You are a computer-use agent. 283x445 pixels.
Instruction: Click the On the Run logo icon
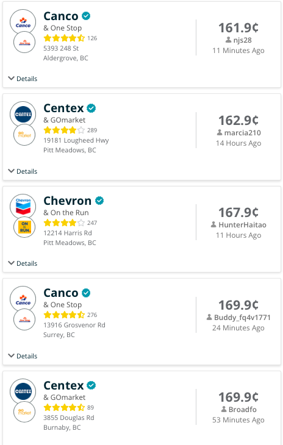point(24,227)
